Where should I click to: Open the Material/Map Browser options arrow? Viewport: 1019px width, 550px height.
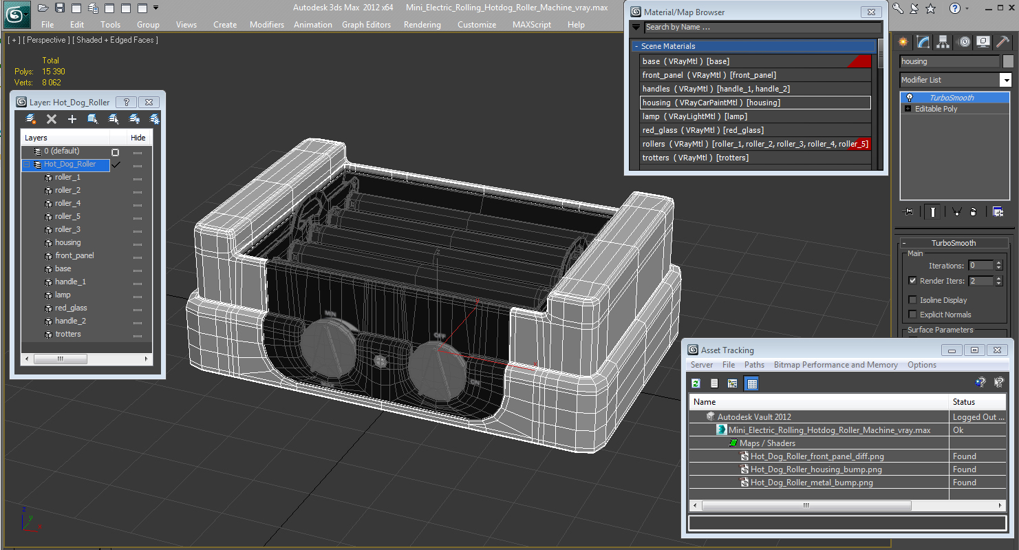tap(636, 28)
